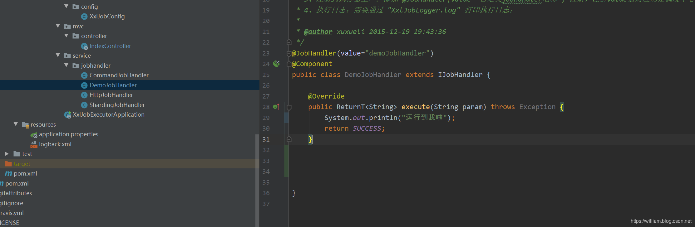Click the service folder icon
Viewport: 695px width, 227px height.
[67, 56]
